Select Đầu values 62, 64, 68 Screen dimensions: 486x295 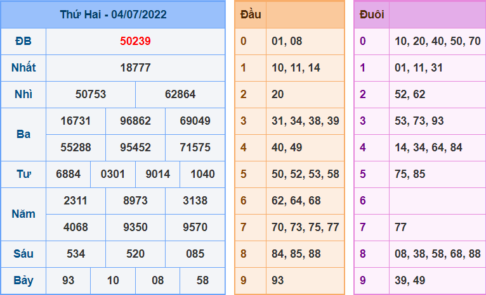point(296,201)
